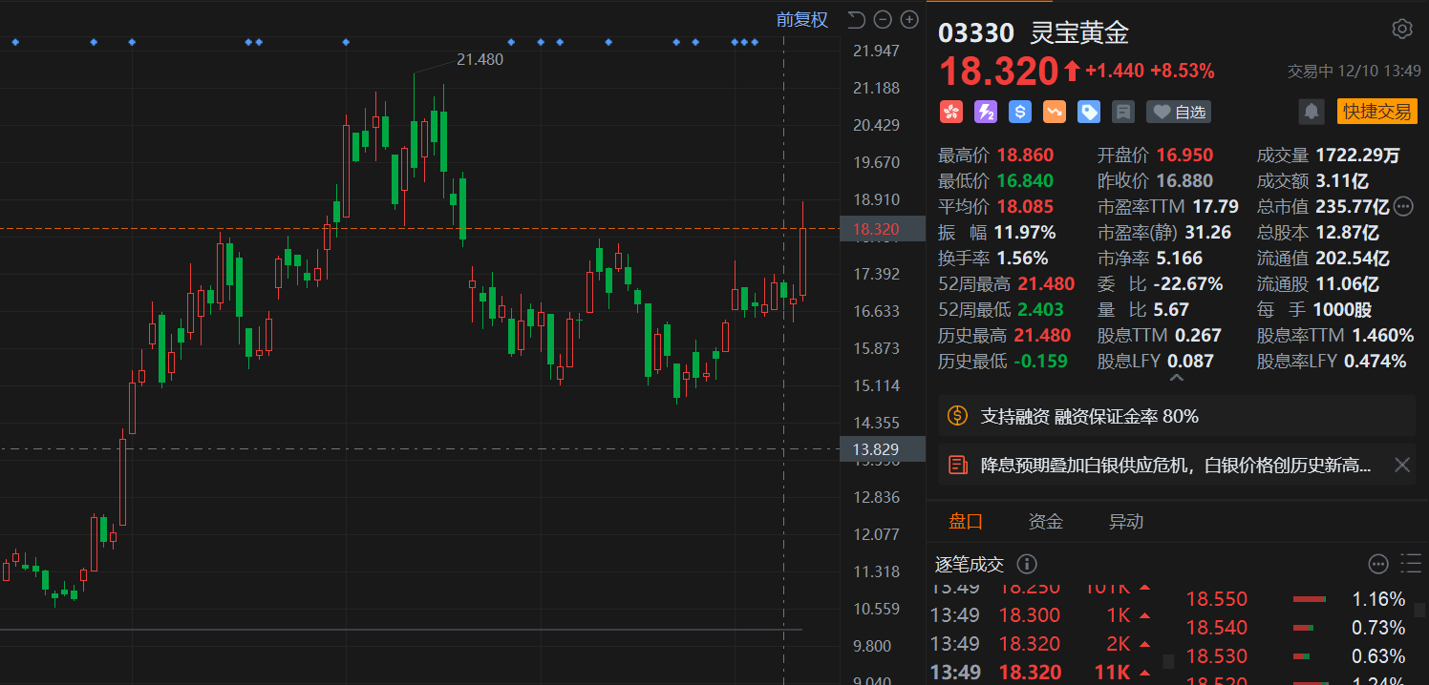Viewport: 1429px width, 685px height.
Task: Click the blue price tag icon
Action: 1088,112
